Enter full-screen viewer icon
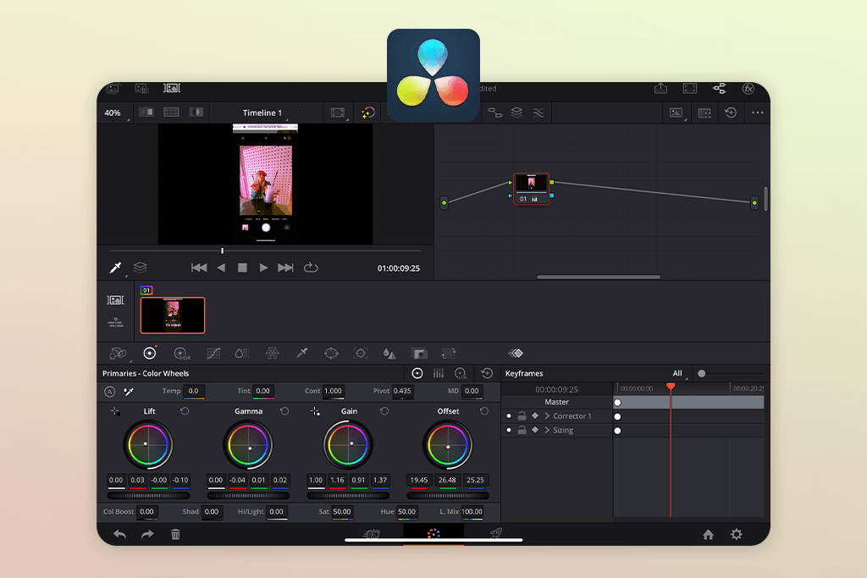 tap(690, 88)
